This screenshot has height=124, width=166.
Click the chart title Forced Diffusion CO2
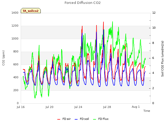pos(82,3)
